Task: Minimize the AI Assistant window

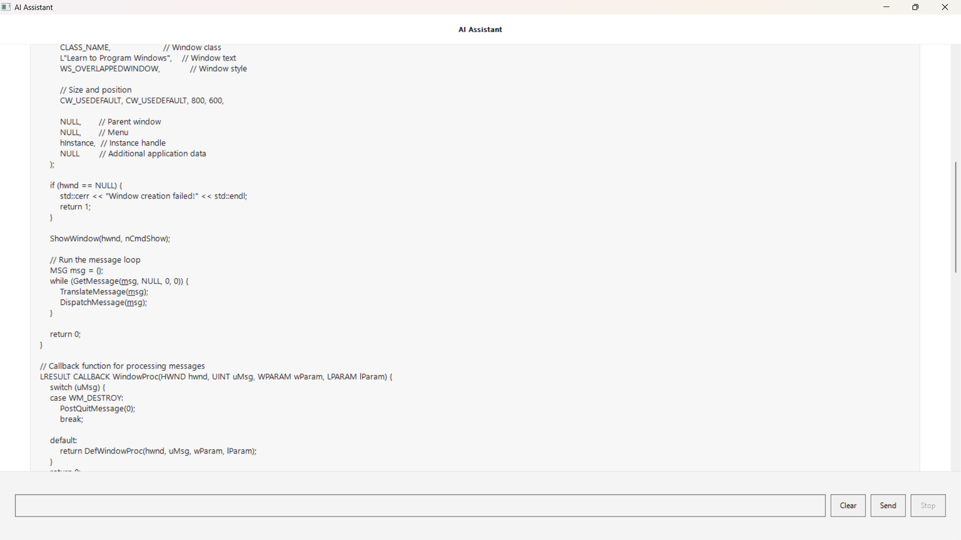Action: tap(886, 7)
